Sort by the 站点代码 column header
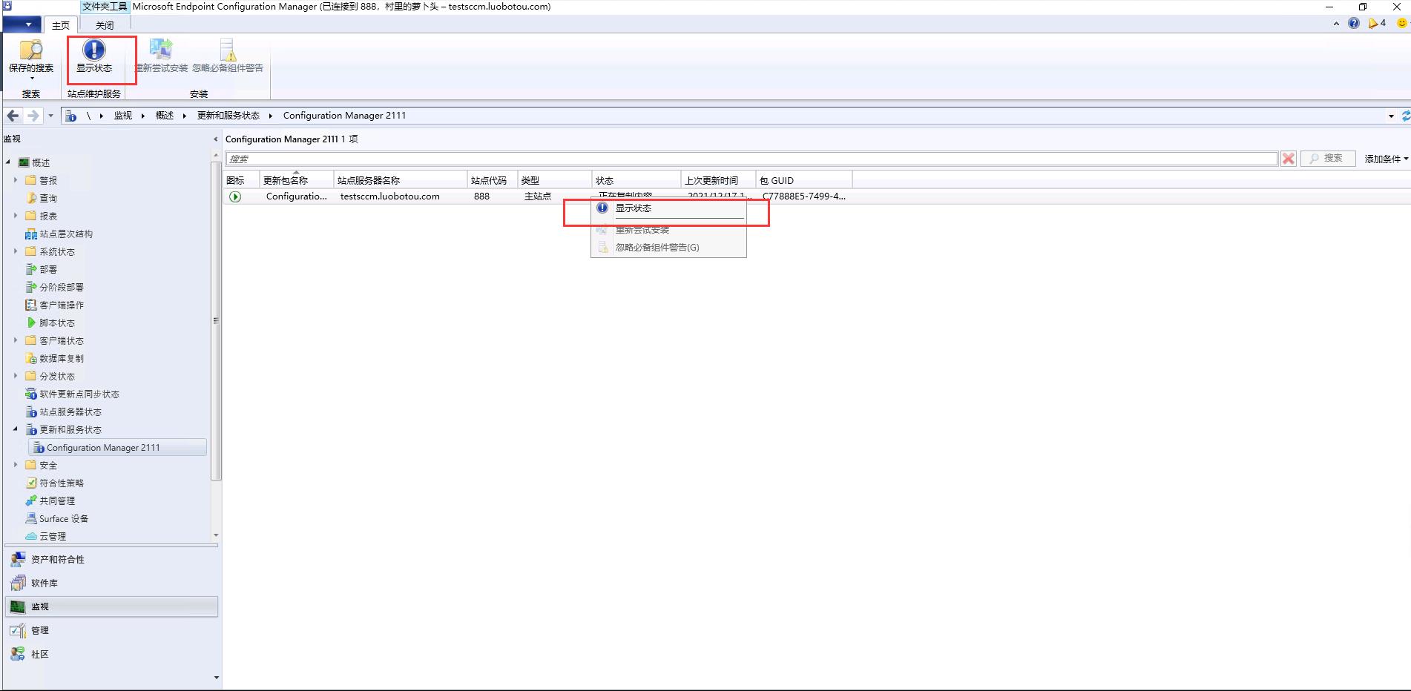 click(x=493, y=180)
